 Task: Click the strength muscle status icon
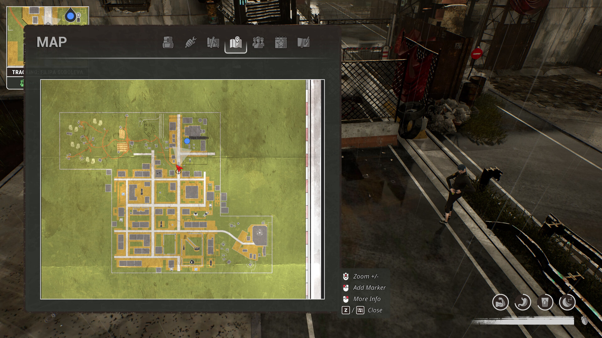pyautogui.click(x=500, y=302)
